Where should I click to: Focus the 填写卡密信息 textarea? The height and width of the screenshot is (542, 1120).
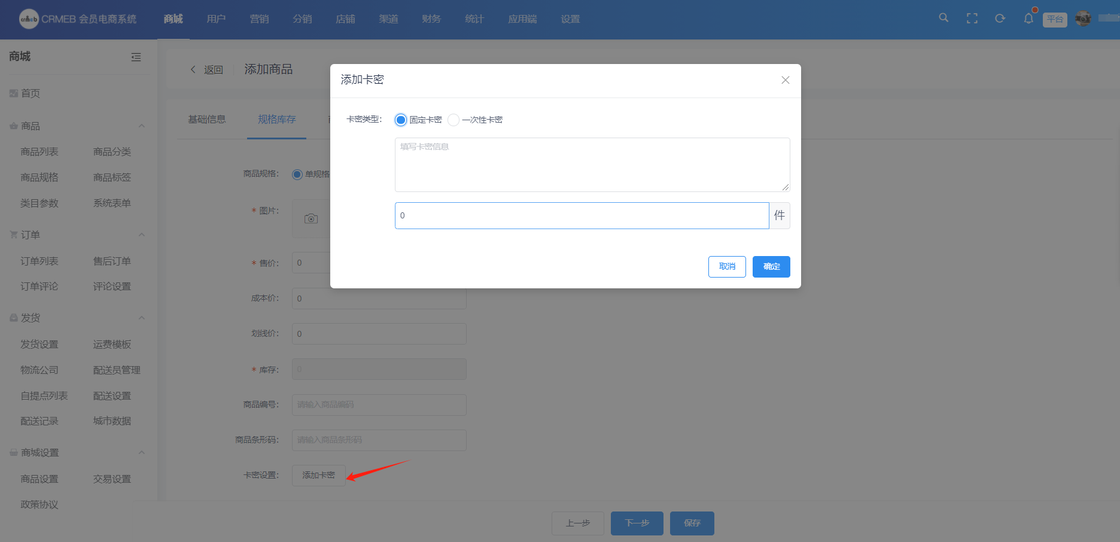coord(592,165)
